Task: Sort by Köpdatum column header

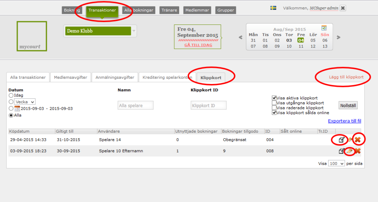Action: coord(32,131)
